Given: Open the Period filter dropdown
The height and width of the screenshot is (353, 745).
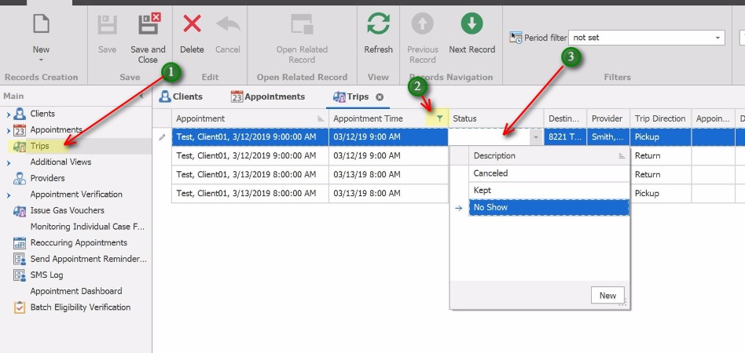Looking at the screenshot, I should [718, 38].
